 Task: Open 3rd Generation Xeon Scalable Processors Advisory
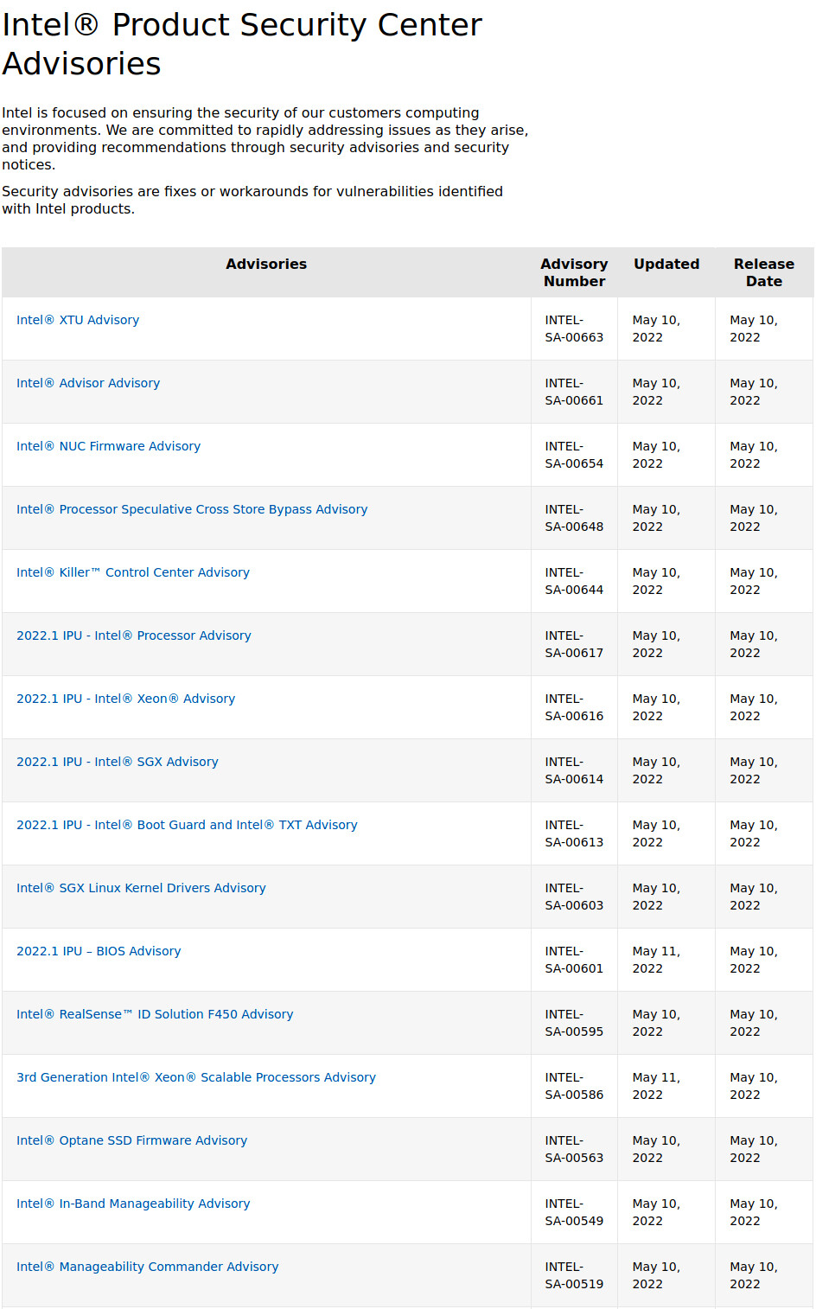pos(196,1077)
